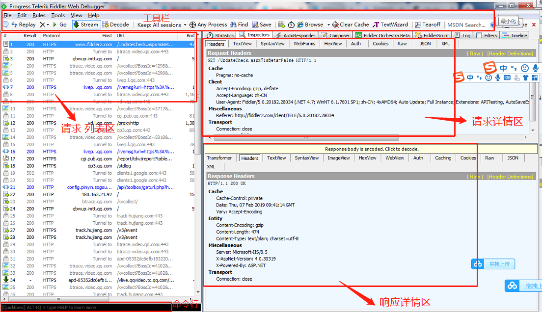Open the FiddlerScript tab

tap(432, 35)
